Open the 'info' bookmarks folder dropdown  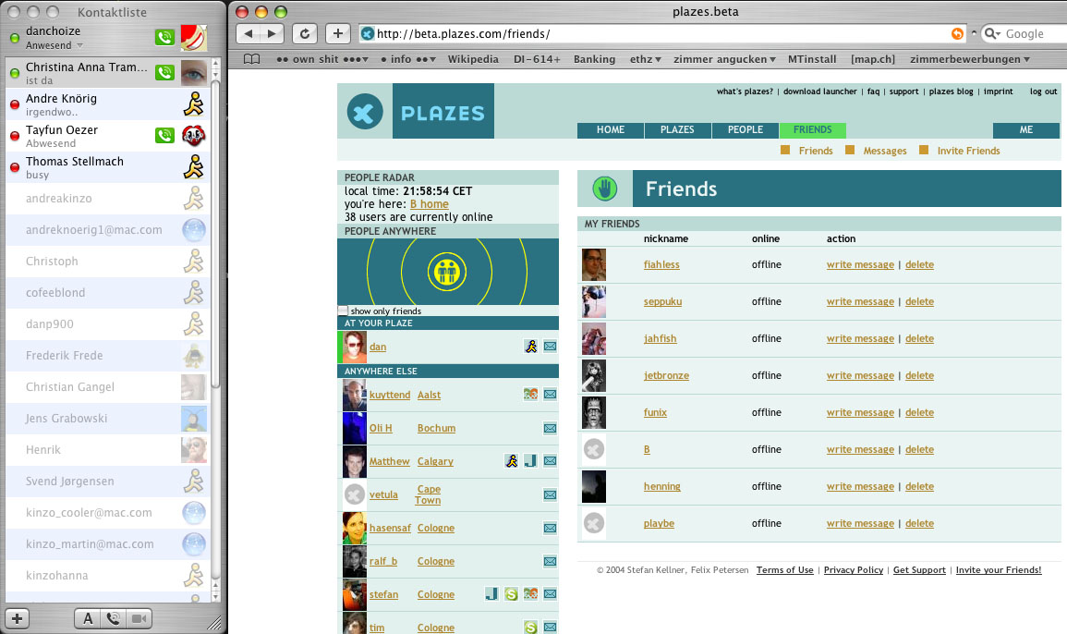coord(408,59)
